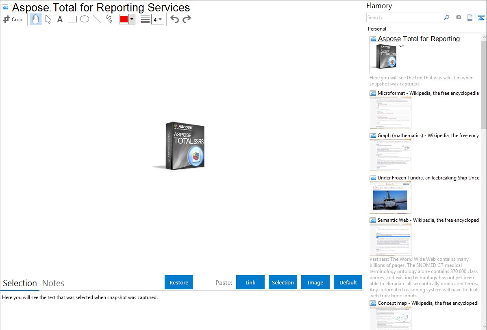
Task: Click the document page icon in Flamory panel
Action: pos(470,17)
